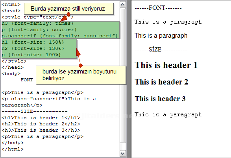This screenshot has height=158, width=231.
Task: Click the scrollbar down arrow in code editor
Action: pos(122,154)
